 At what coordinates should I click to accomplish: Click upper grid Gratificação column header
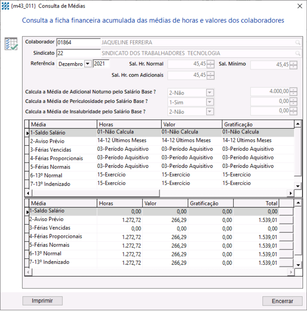[258, 125]
